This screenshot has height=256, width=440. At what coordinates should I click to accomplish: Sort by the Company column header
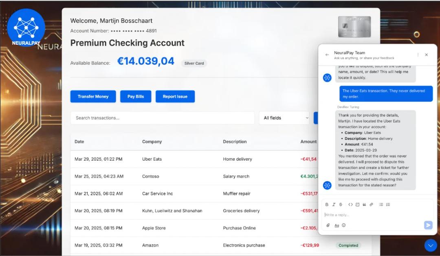coord(152,142)
